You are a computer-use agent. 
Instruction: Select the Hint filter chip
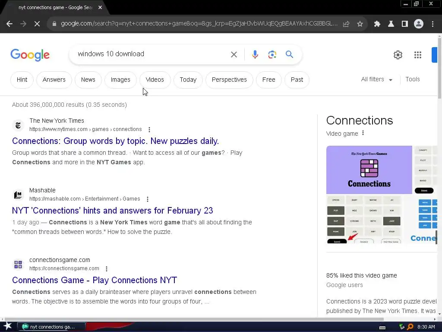coord(22,80)
